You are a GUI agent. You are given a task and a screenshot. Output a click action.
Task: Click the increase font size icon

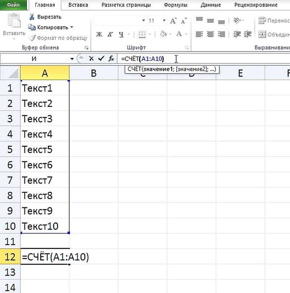173,21
